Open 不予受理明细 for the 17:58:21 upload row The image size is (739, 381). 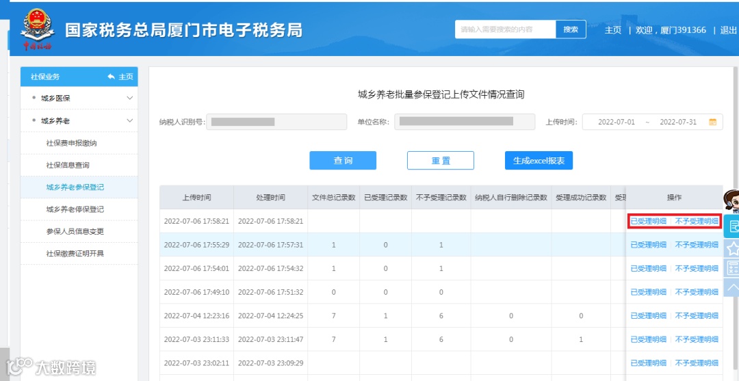(x=697, y=221)
